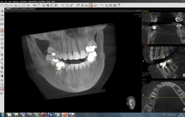Select the arrow pointer tool in toolbar

click(x=63, y=5)
